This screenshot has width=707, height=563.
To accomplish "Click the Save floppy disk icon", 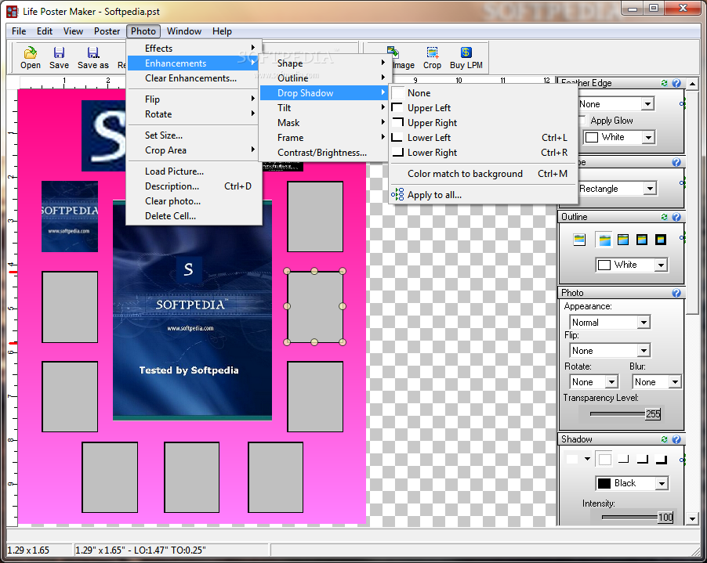I will [x=59, y=52].
